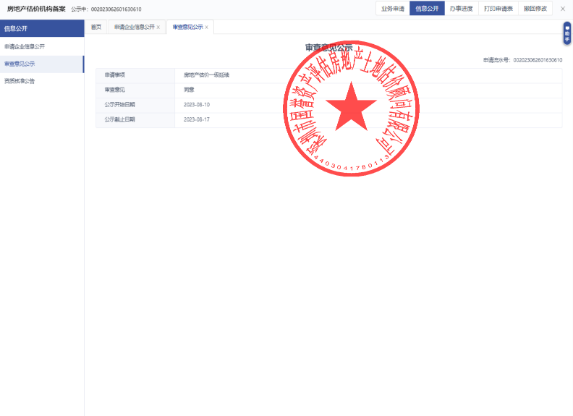
Task: Click 打印申请表 to print form
Action: [498, 9]
